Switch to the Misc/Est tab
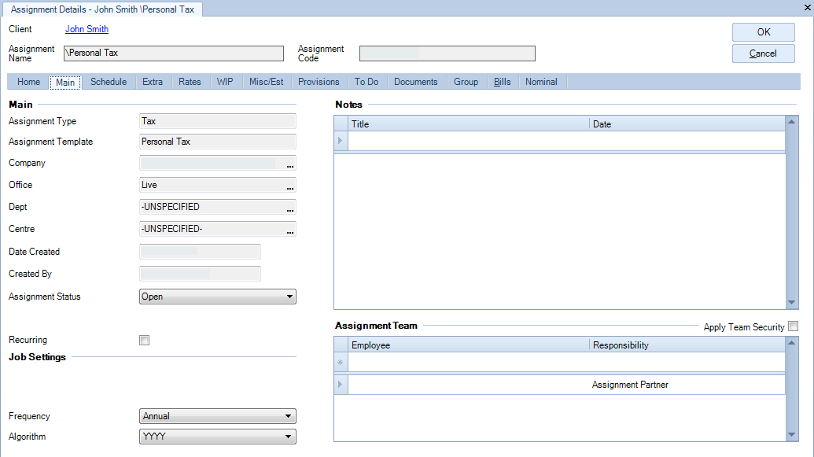Screen dimensions: 814x457 coord(267,82)
